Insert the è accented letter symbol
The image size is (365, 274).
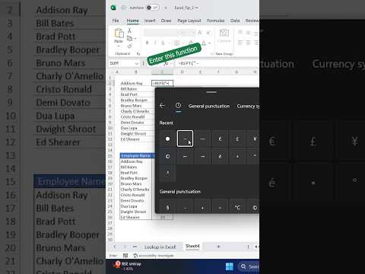coord(220,156)
